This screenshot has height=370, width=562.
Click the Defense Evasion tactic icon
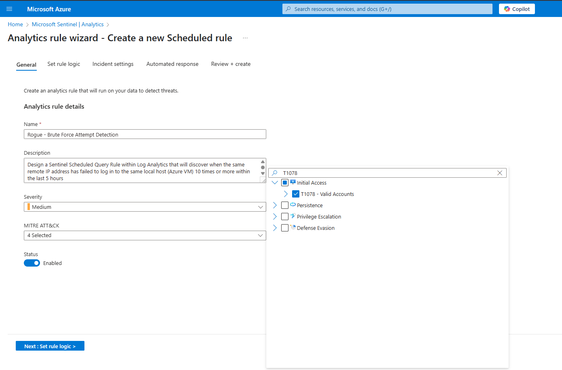pos(293,227)
